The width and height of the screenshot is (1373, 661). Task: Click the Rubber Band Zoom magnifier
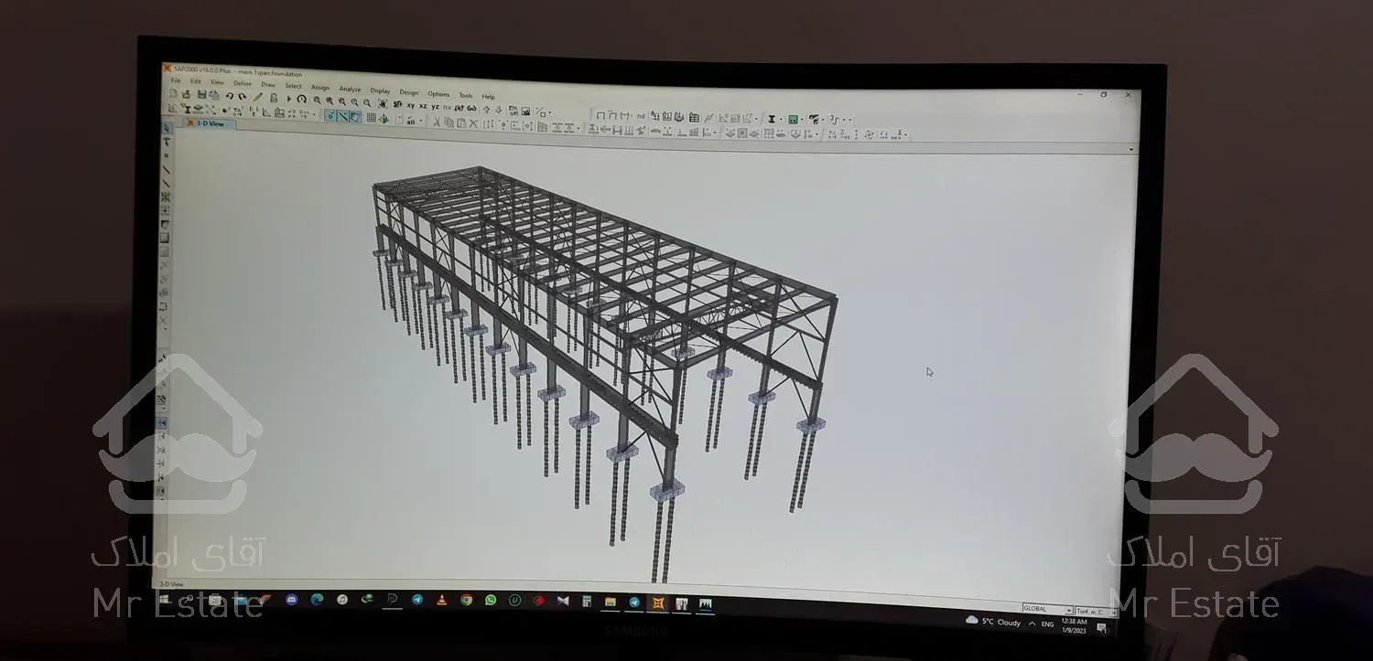tap(317, 101)
